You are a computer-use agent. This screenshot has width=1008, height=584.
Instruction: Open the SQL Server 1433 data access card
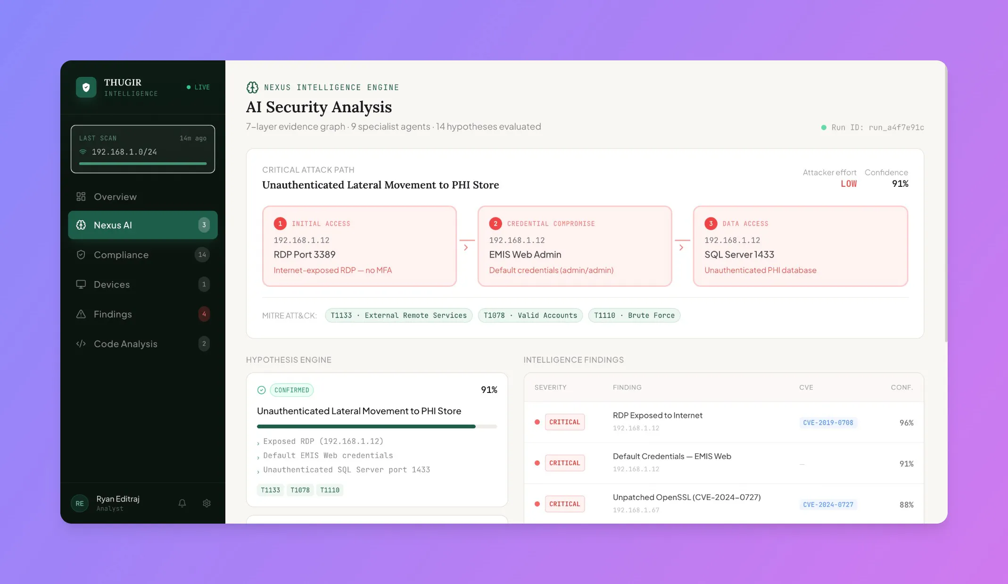[801, 246]
